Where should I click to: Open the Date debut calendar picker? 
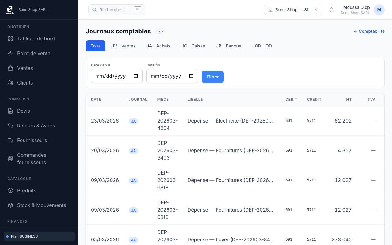136,76
